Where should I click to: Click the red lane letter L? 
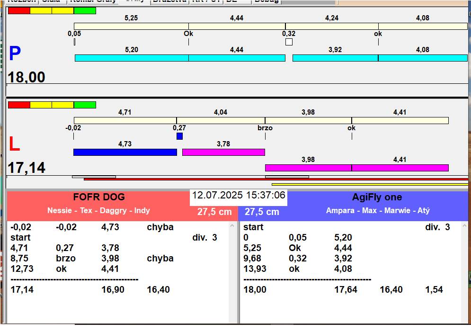tap(14, 144)
